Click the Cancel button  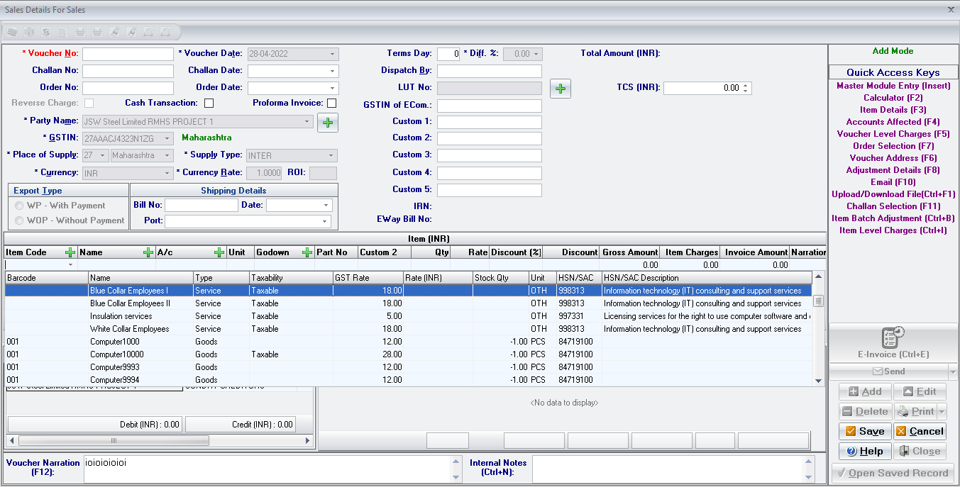click(920, 431)
